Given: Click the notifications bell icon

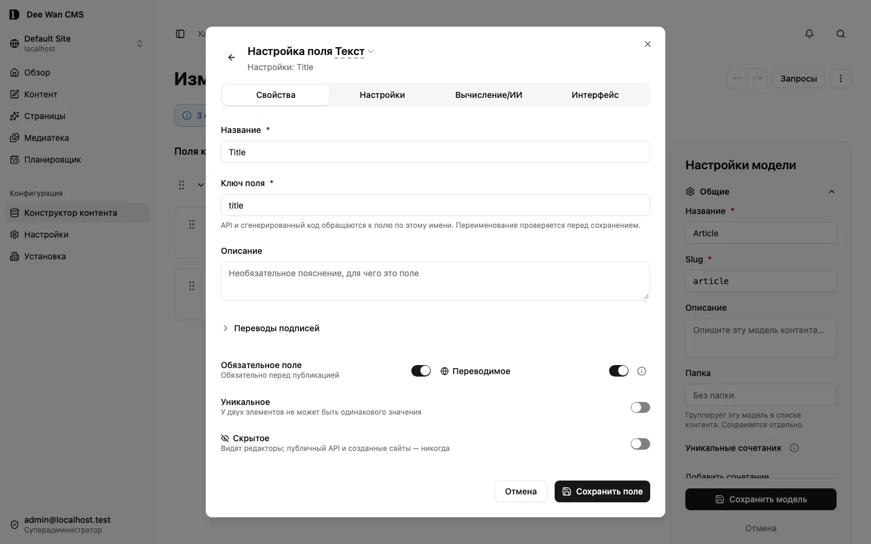Looking at the screenshot, I should tap(809, 34).
